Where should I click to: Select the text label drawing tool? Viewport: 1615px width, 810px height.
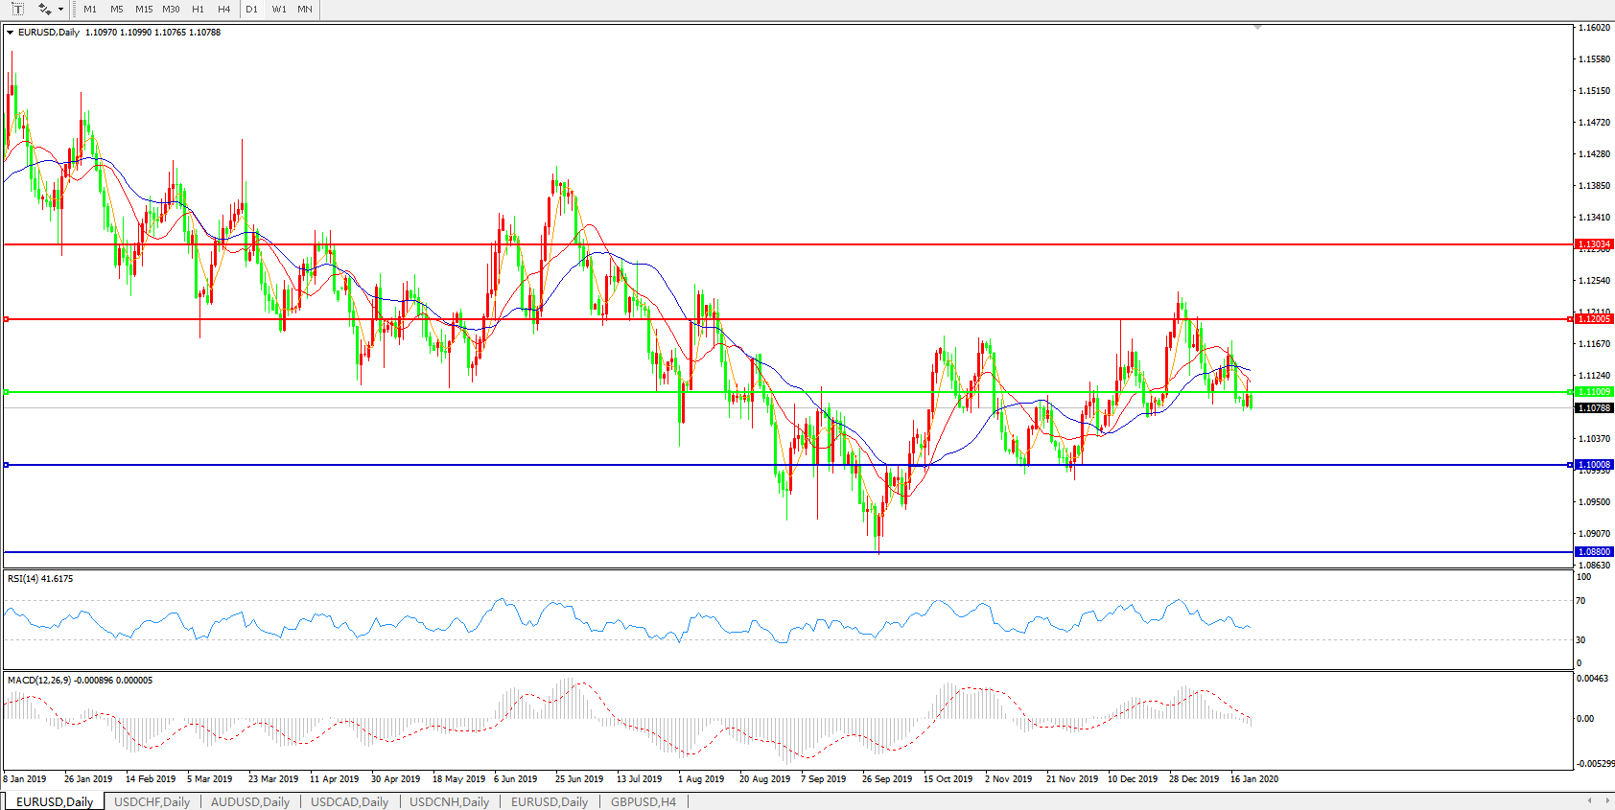point(17,9)
